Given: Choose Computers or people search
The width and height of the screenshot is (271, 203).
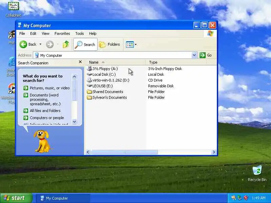Looking at the screenshot, I should pos(47,118).
